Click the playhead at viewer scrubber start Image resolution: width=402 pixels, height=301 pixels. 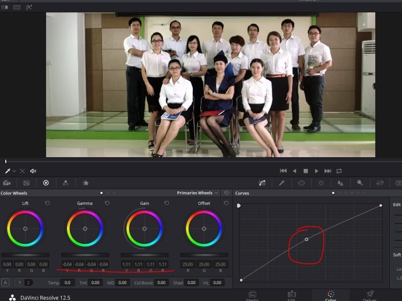click(x=6, y=161)
